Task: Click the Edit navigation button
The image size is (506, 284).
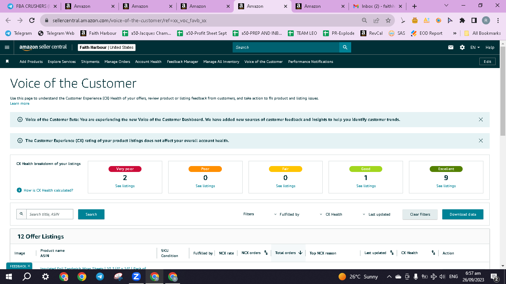Action: click(x=487, y=62)
